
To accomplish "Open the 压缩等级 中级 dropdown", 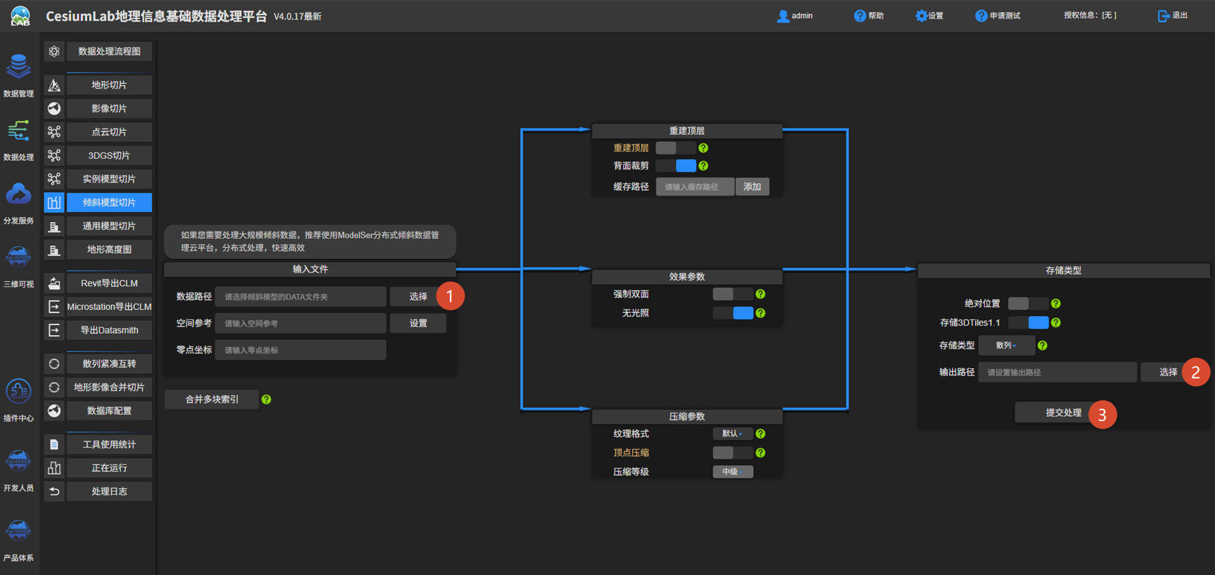I will (732, 471).
